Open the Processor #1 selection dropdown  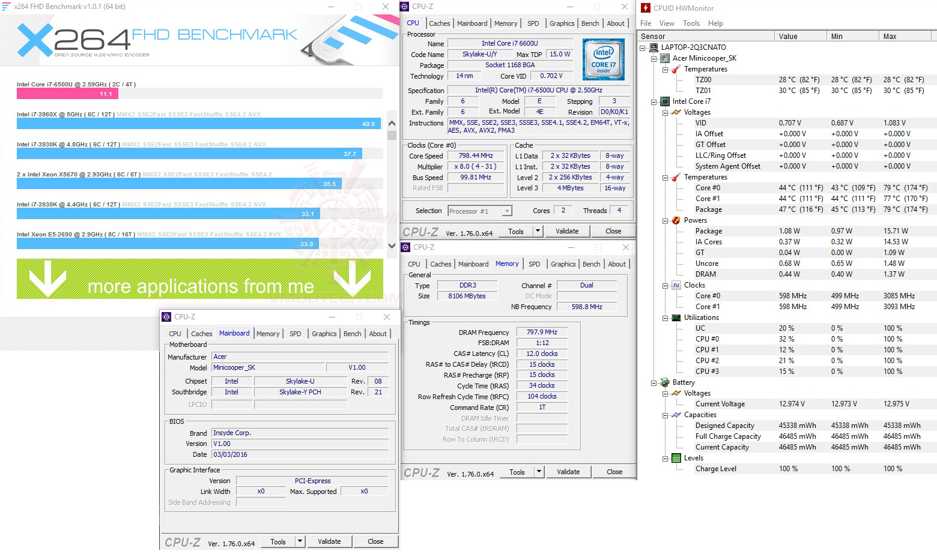(x=506, y=211)
